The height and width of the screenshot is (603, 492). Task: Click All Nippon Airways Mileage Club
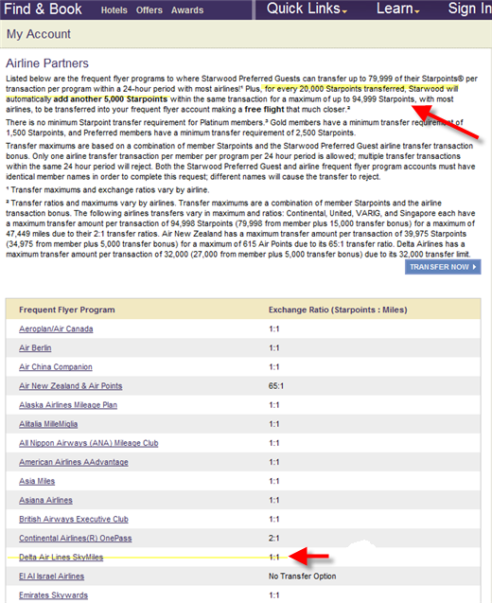[89, 443]
